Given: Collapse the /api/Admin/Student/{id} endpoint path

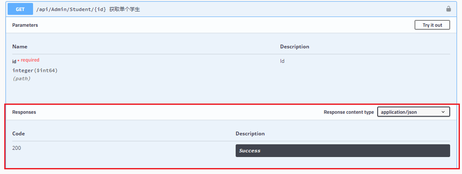Looking at the screenshot, I should (71, 9).
